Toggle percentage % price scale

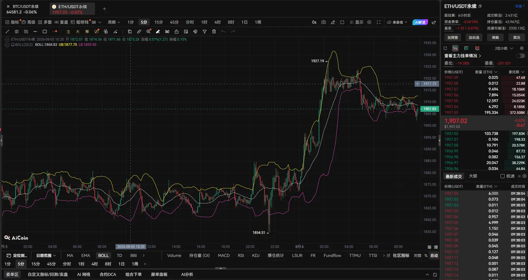click(x=426, y=255)
